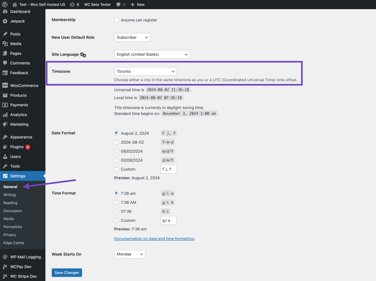Viewport: 376px width, 281px height.
Task: Click the Save Changes button
Action: (67, 273)
